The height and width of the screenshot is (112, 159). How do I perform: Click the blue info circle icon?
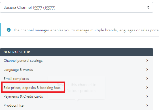9,30
